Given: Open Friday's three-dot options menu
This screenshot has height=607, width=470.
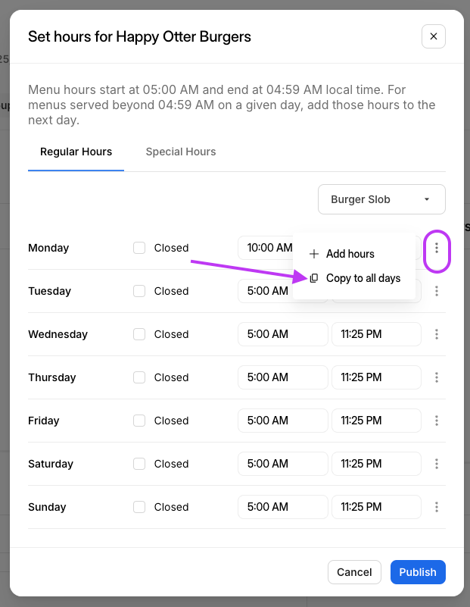Looking at the screenshot, I should pos(437,421).
